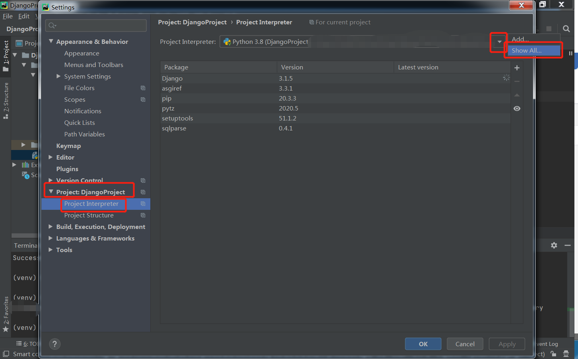Select the Django package row
578x359 pixels.
coord(335,78)
